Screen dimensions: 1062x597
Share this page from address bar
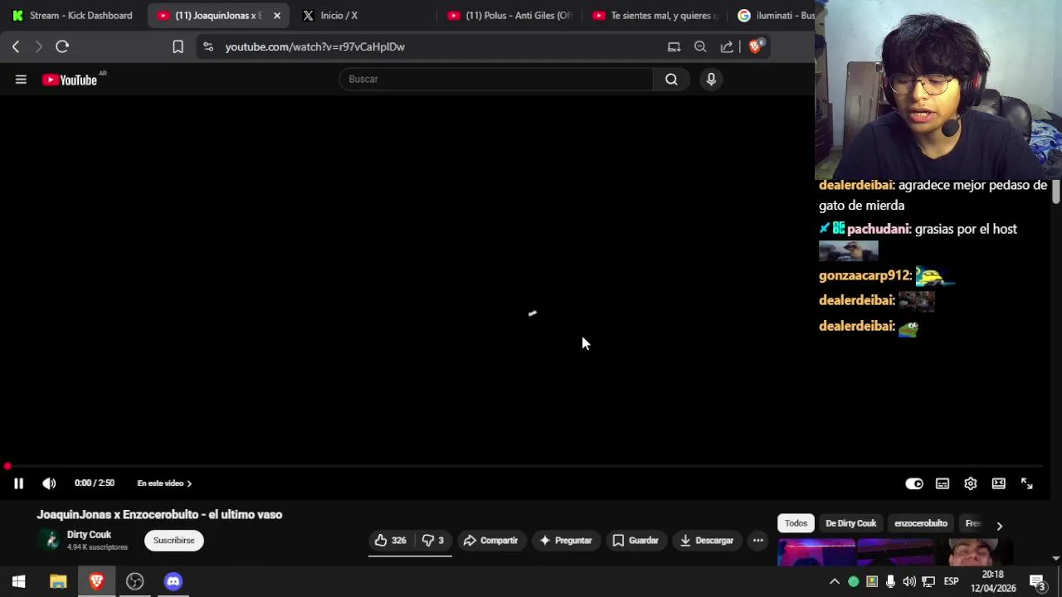pos(727,46)
